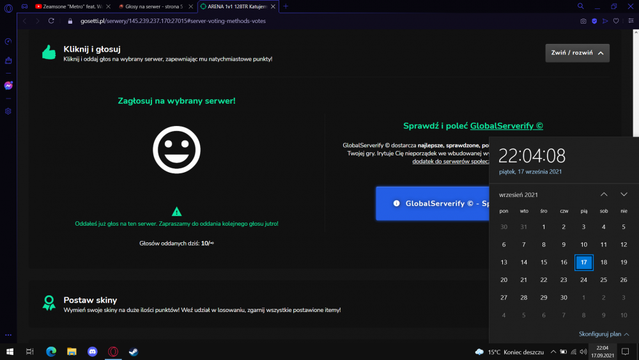Select September 15 in the calendar
Screen dimensions: 639x360
point(544,262)
